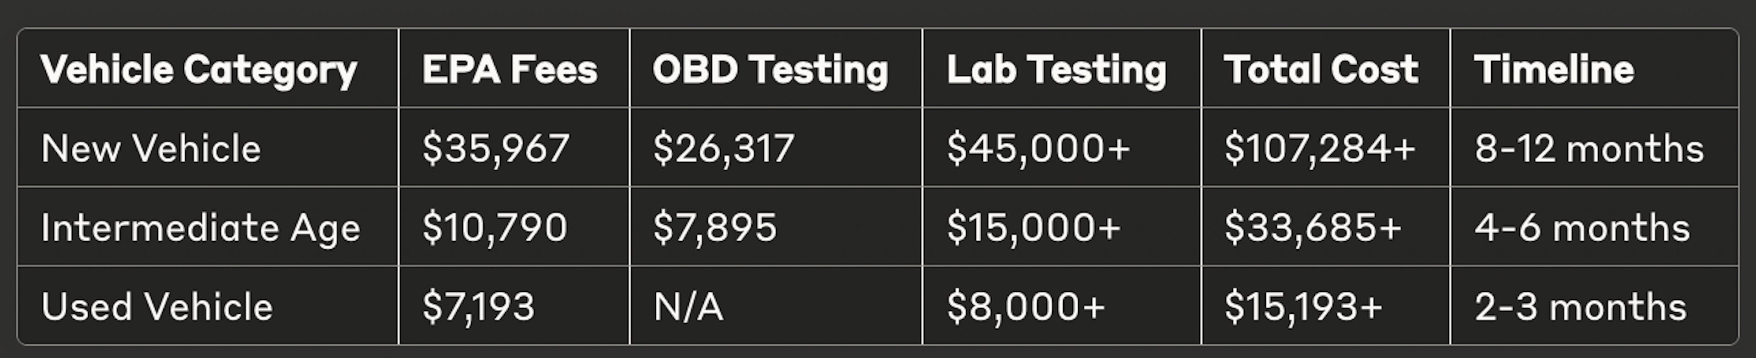Select the Timeline column header
Image resolution: width=1756 pixels, height=358 pixels.
coord(1553,69)
